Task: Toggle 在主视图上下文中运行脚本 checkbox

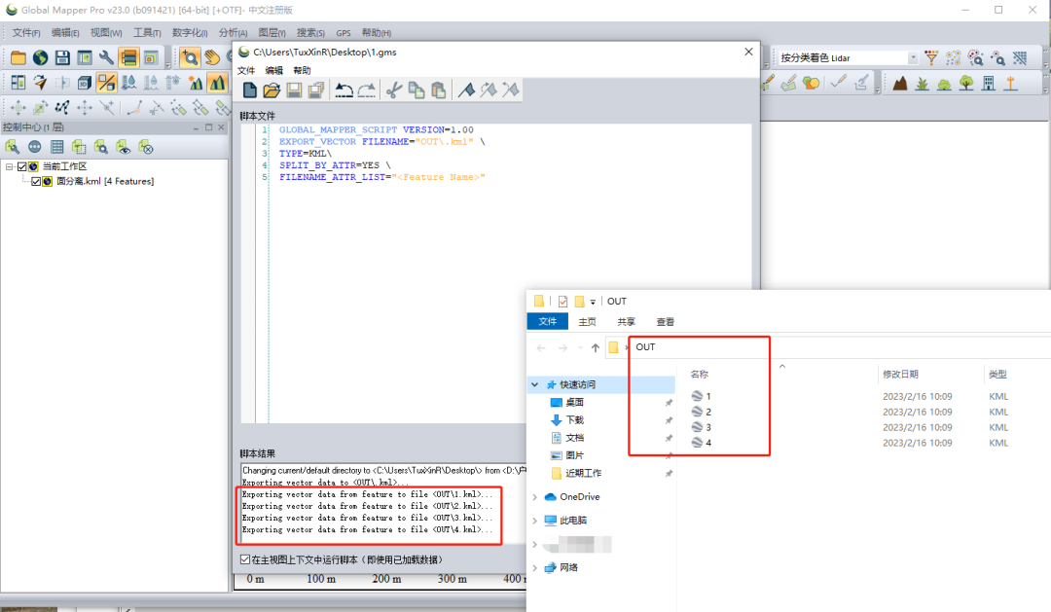Action: click(x=245, y=559)
